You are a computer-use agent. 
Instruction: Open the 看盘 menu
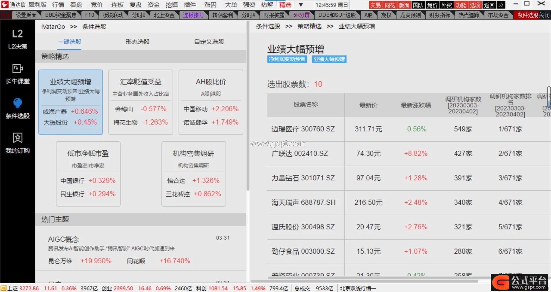pos(76,5)
